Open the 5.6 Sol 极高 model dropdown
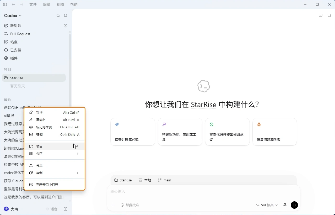The height and width of the screenshot is (215, 335). tap(267, 205)
